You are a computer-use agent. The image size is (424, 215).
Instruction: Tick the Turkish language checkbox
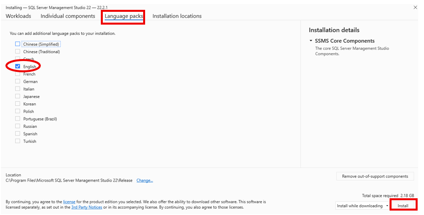(18, 141)
